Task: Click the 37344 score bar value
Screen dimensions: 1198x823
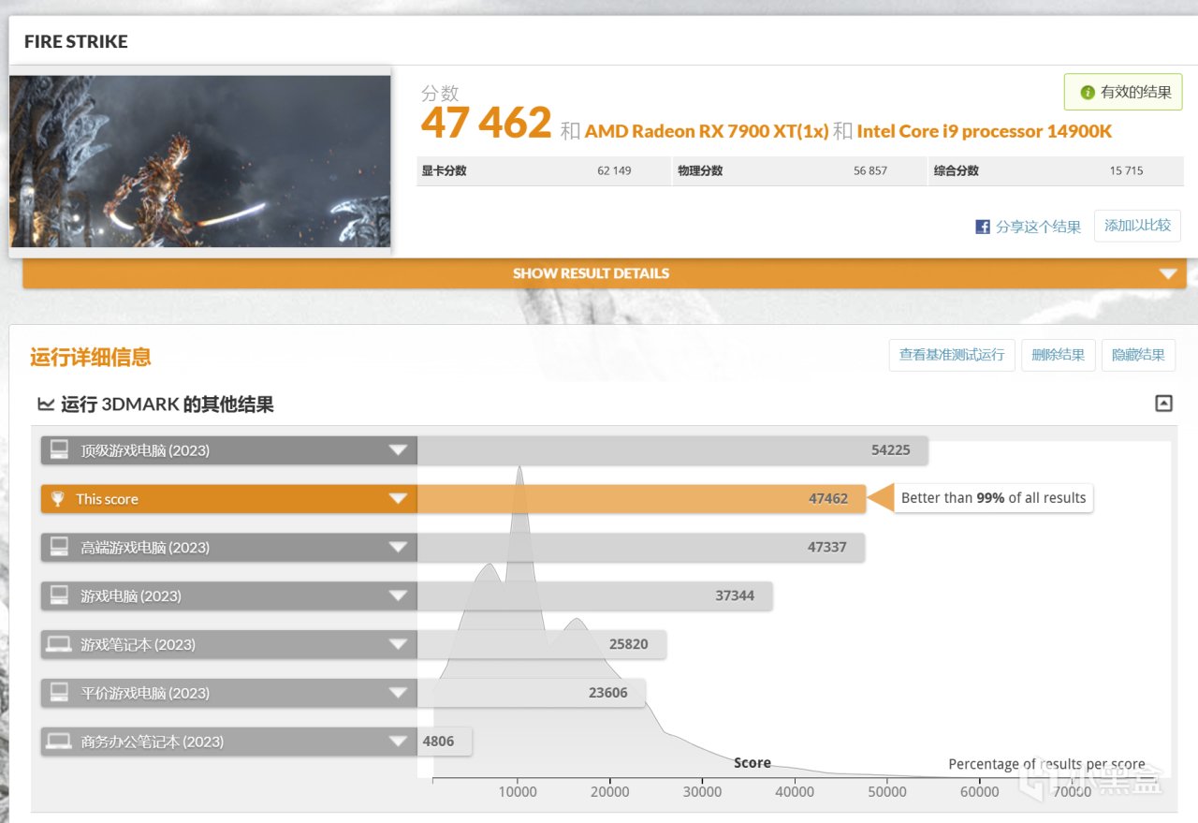Action: tap(735, 596)
